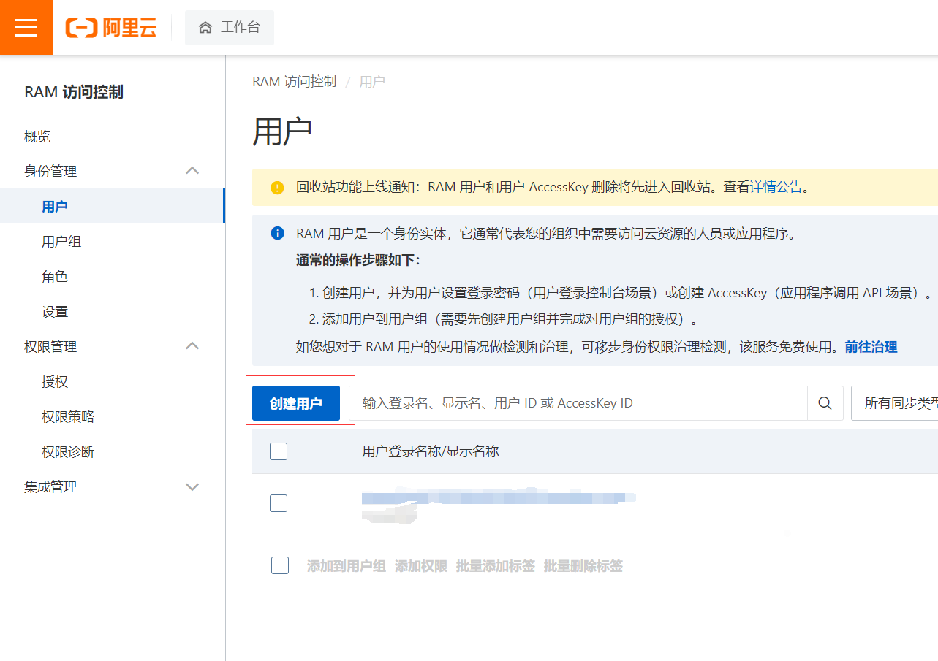Collapse the 身份管理 section
The height and width of the screenshot is (661, 938).
click(x=192, y=171)
